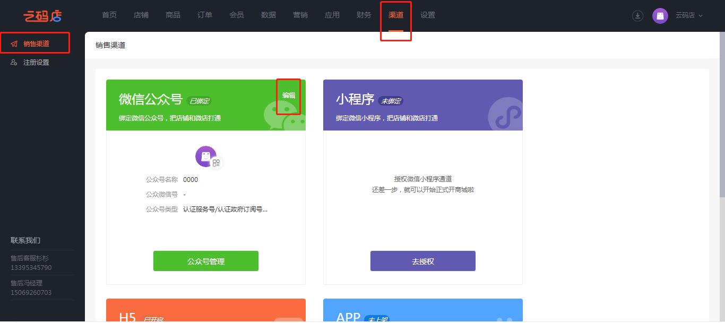Switch to the 商品 tab
This screenshot has height=323, width=725.
(x=173, y=15)
